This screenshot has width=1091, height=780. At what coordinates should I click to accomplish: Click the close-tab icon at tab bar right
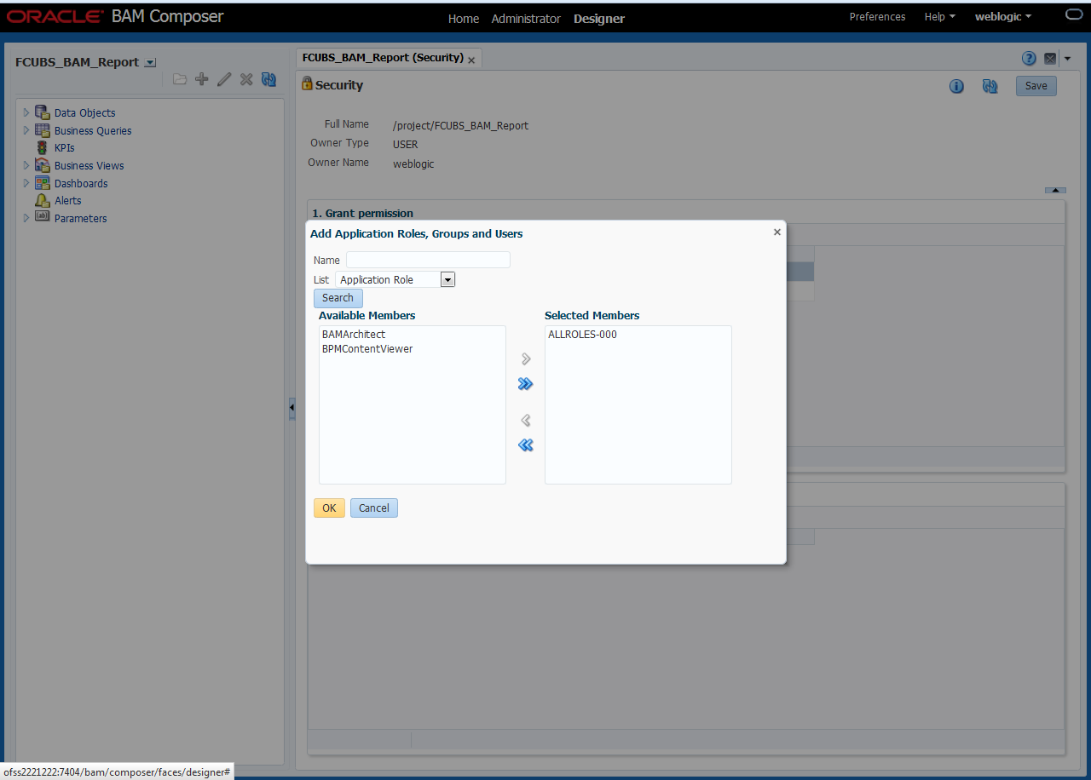pyautogui.click(x=1050, y=59)
